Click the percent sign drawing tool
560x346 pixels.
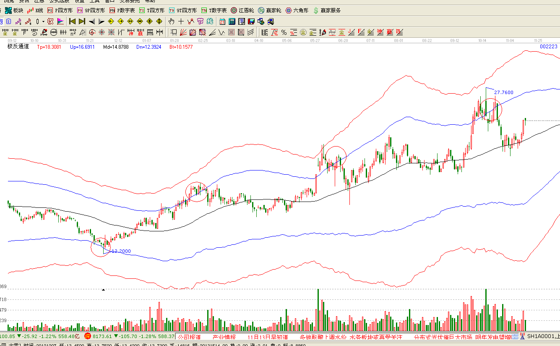[x=284, y=32]
